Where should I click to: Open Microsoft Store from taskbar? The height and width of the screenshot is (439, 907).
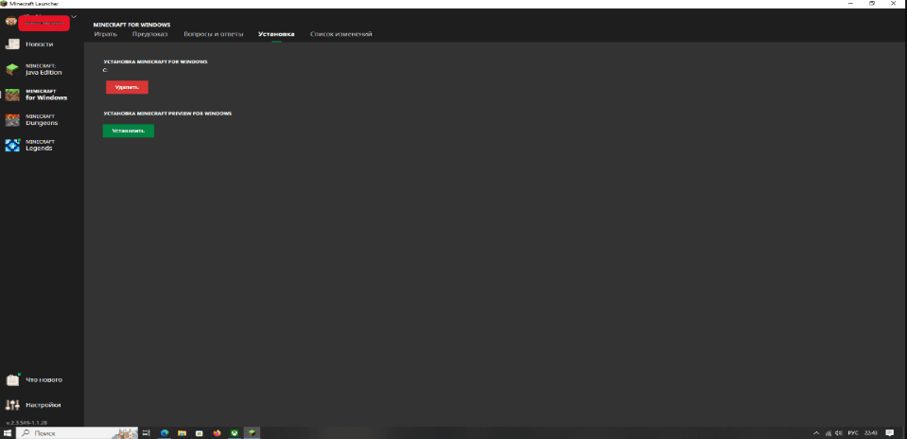click(199, 432)
